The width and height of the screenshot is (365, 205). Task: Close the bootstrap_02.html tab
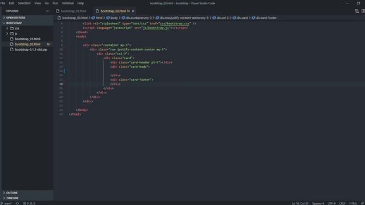133,11
